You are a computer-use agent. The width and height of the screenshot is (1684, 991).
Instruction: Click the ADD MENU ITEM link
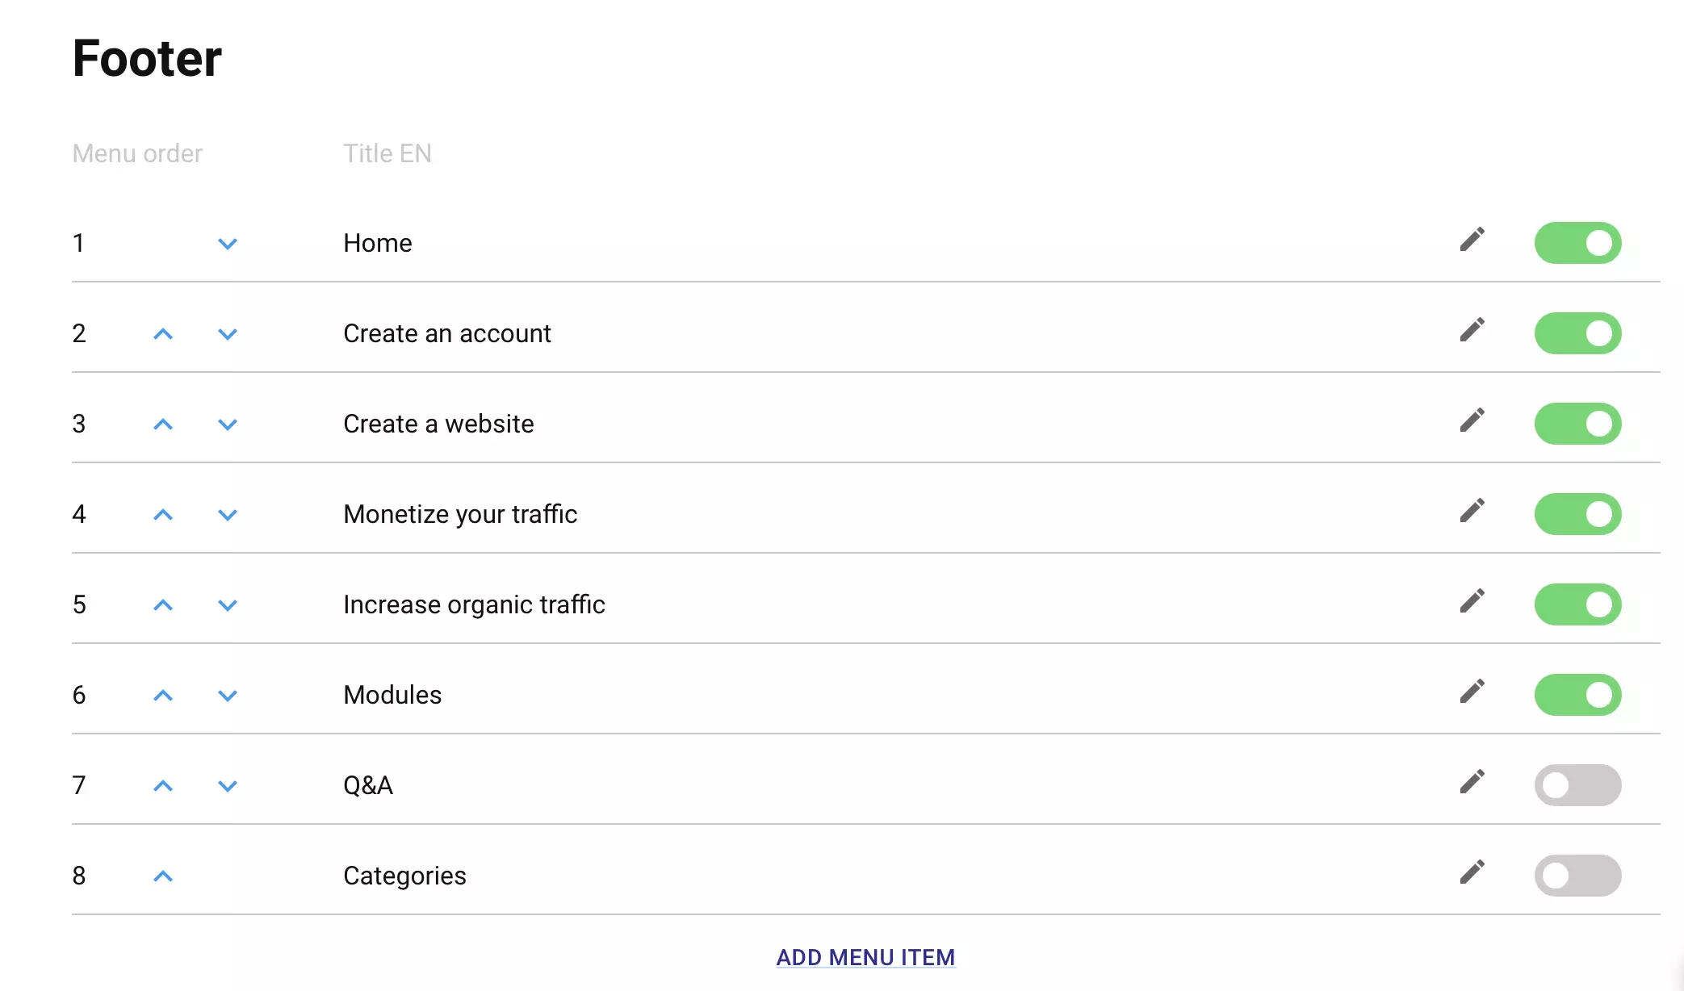tap(865, 957)
